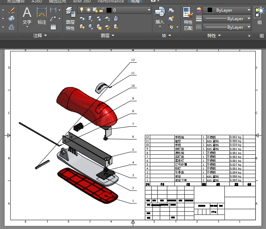Switch to the A360 ribbon tab
Image resolution: width=266 pixels, height=229 pixels.
click(x=37, y=1)
